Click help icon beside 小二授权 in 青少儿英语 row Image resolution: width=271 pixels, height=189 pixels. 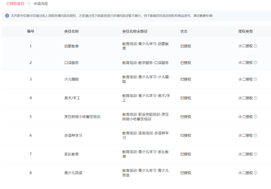click(x=255, y=173)
